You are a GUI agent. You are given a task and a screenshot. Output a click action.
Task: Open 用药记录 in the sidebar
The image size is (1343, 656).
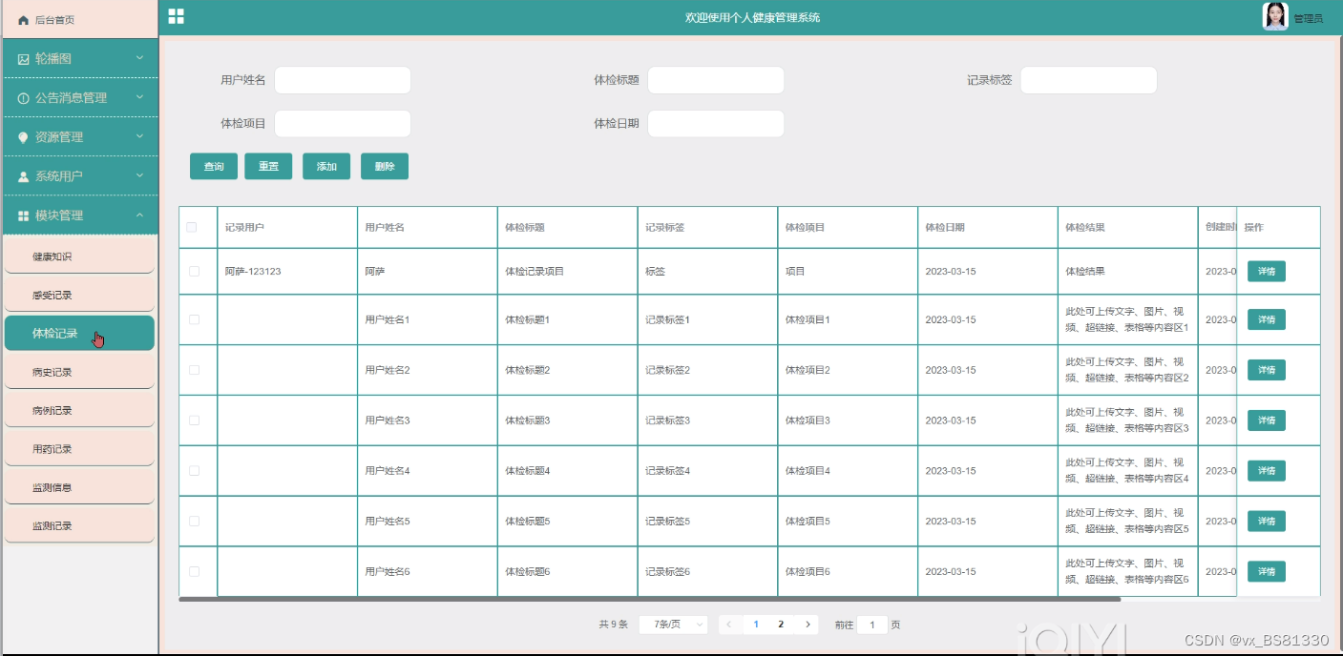coord(79,448)
